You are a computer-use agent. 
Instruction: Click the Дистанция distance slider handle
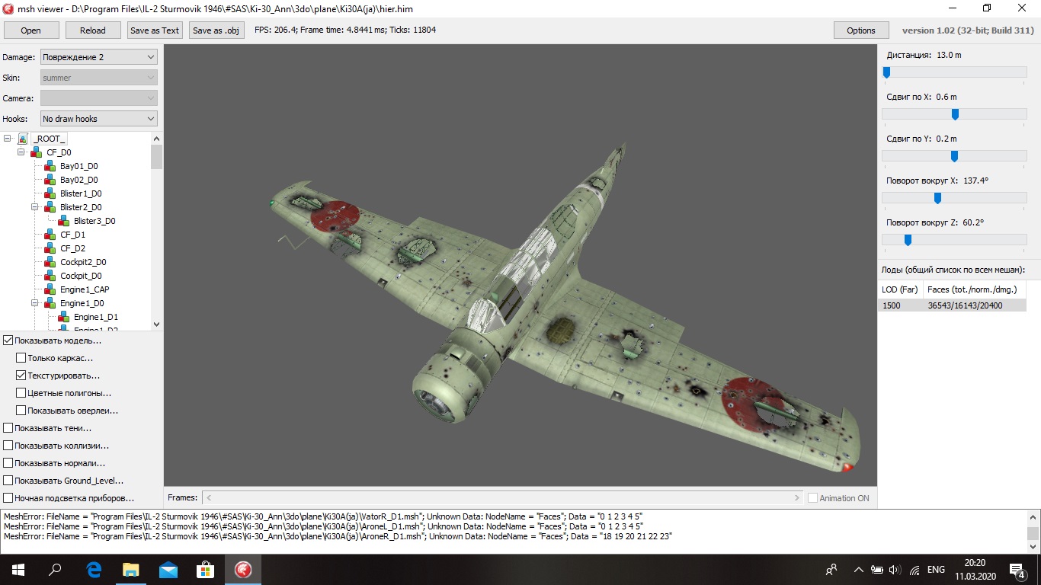tap(886, 72)
